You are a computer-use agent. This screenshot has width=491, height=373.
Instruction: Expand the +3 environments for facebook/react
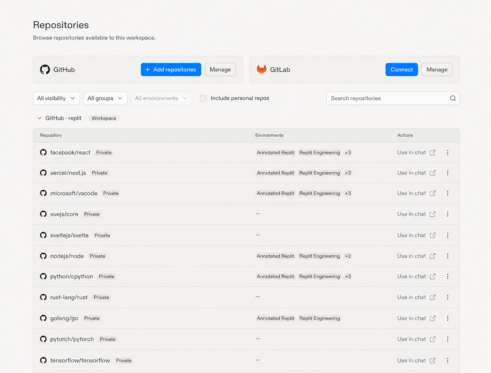click(x=348, y=153)
